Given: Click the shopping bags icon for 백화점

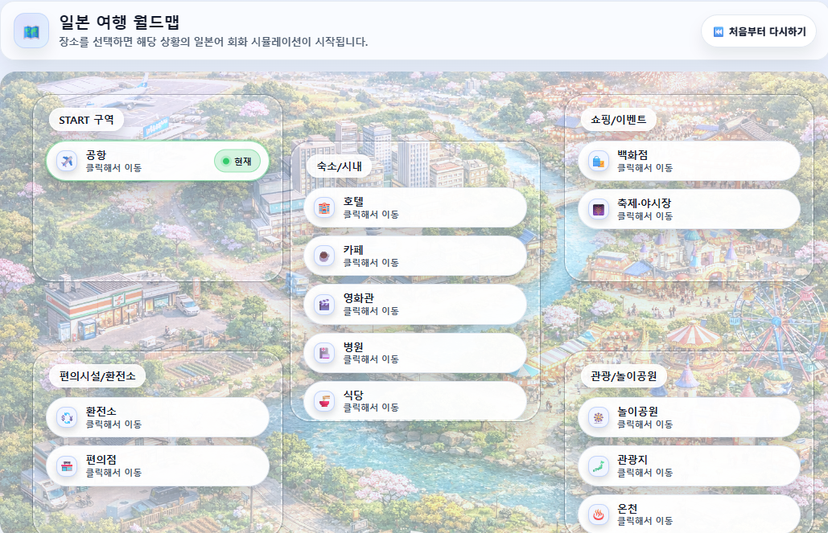Looking at the screenshot, I should tap(598, 161).
